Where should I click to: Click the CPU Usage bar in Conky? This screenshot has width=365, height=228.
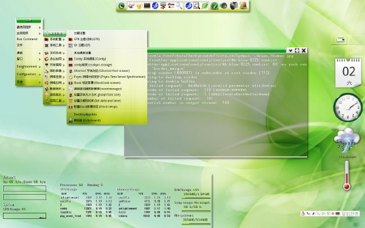(24, 216)
